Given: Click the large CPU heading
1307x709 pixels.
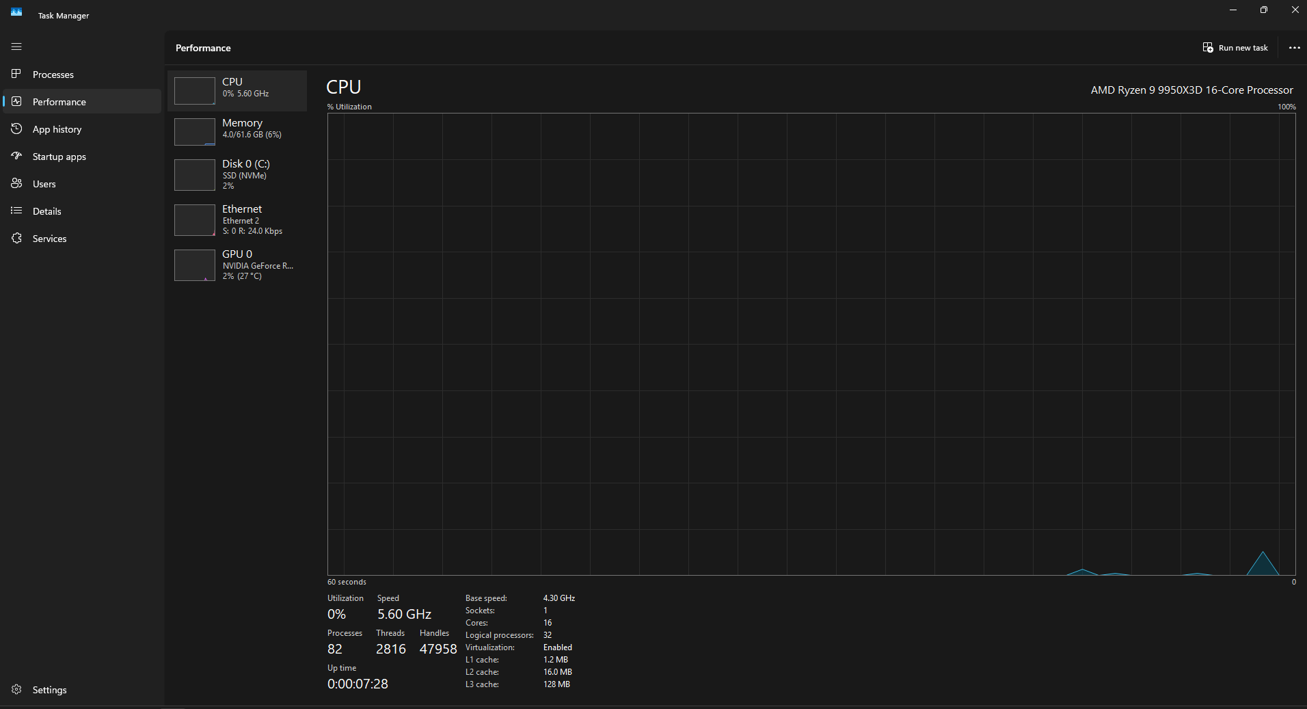Looking at the screenshot, I should coord(343,87).
